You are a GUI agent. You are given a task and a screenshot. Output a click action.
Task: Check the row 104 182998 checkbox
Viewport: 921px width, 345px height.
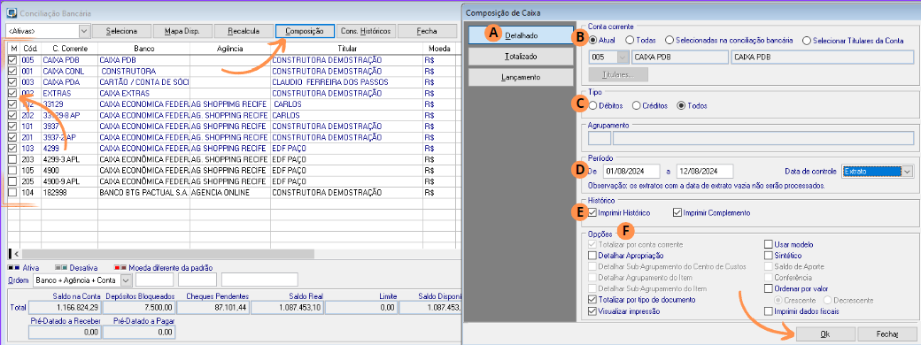pos(13,193)
